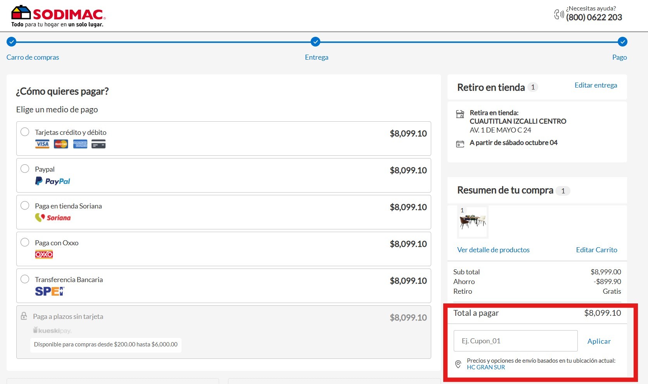The image size is (648, 384).
Task: Select Transferencia Bancaria radio button
Action: (25, 279)
